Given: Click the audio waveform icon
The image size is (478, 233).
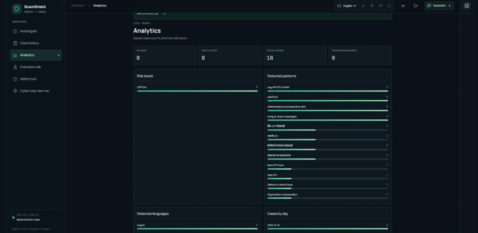Looking at the screenshot, I should coord(381,6).
